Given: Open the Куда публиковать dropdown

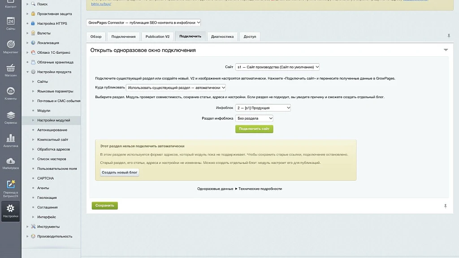Looking at the screenshot, I should pyautogui.click(x=176, y=87).
